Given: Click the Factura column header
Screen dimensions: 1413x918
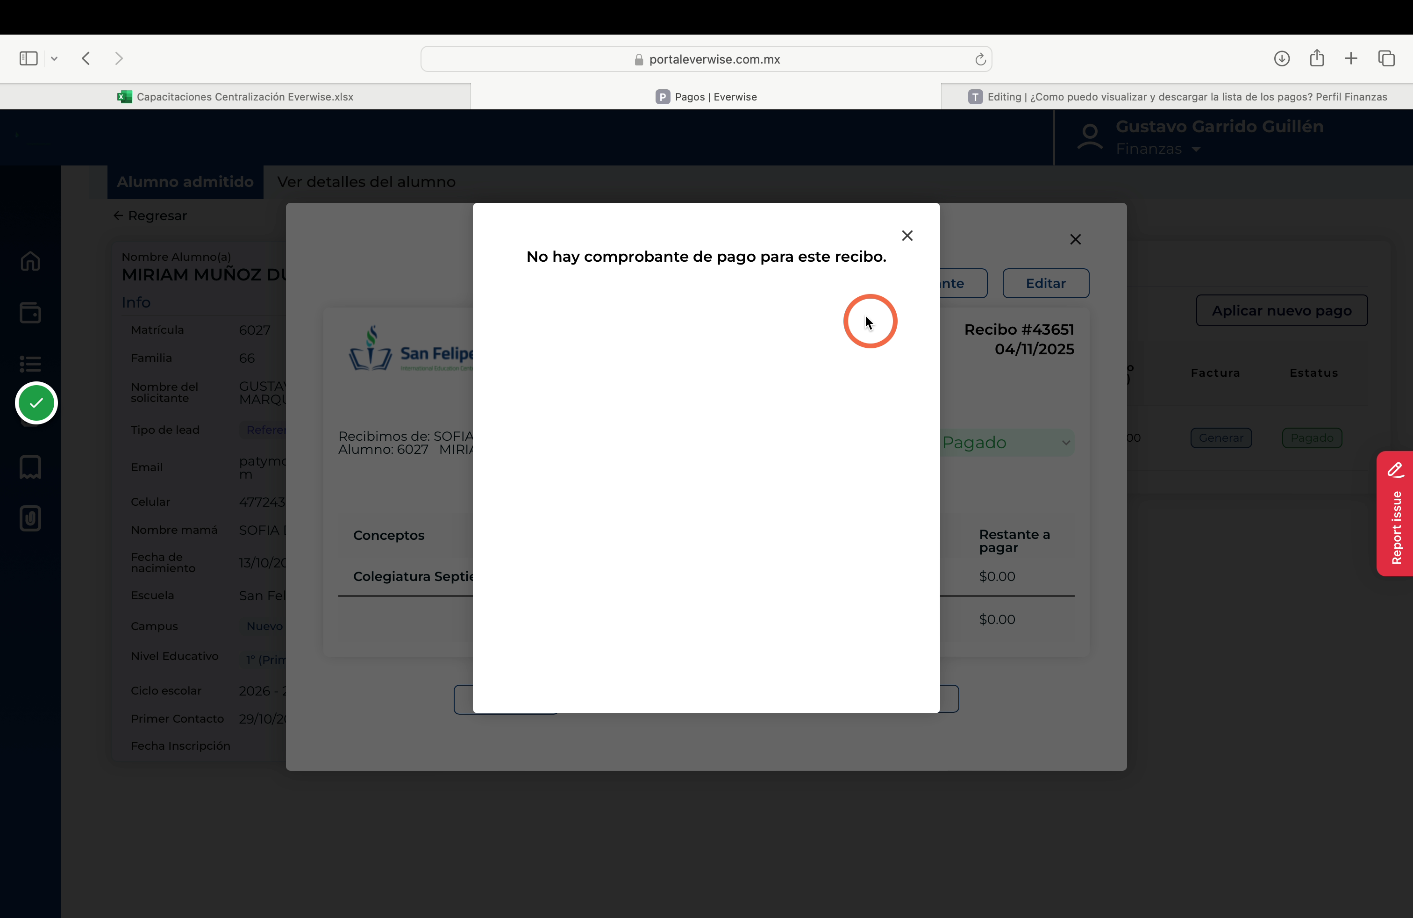Looking at the screenshot, I should (1215, 373).
